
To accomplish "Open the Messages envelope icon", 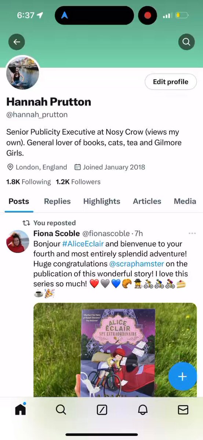I will pos(183,410).
